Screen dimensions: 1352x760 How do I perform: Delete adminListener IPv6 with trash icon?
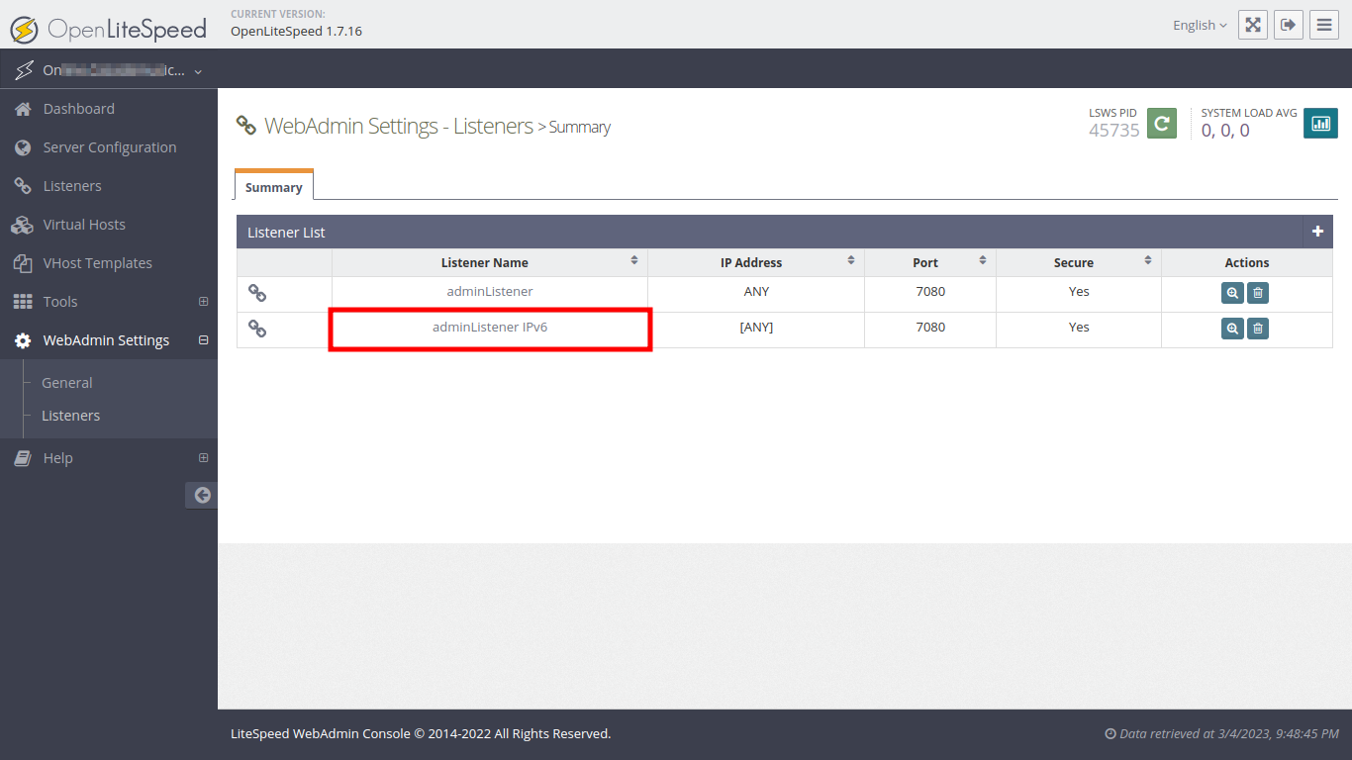[x=1258, y=329]
